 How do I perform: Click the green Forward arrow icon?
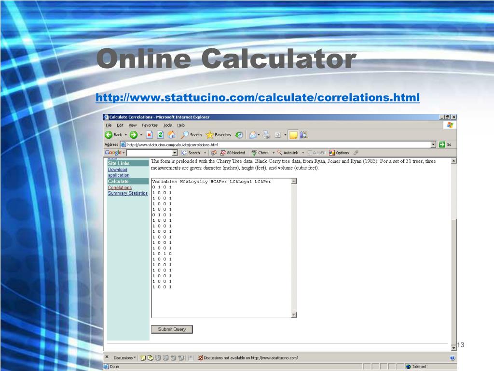pos(134,135)
